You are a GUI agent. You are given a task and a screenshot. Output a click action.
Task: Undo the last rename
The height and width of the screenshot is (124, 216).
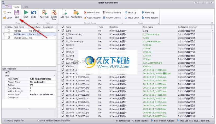click(x=33, y=14)
